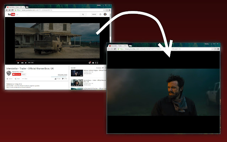This screenshot has width=227, height=142.
Task: Focus the YouTube search box
Action: tap(54, 14)
